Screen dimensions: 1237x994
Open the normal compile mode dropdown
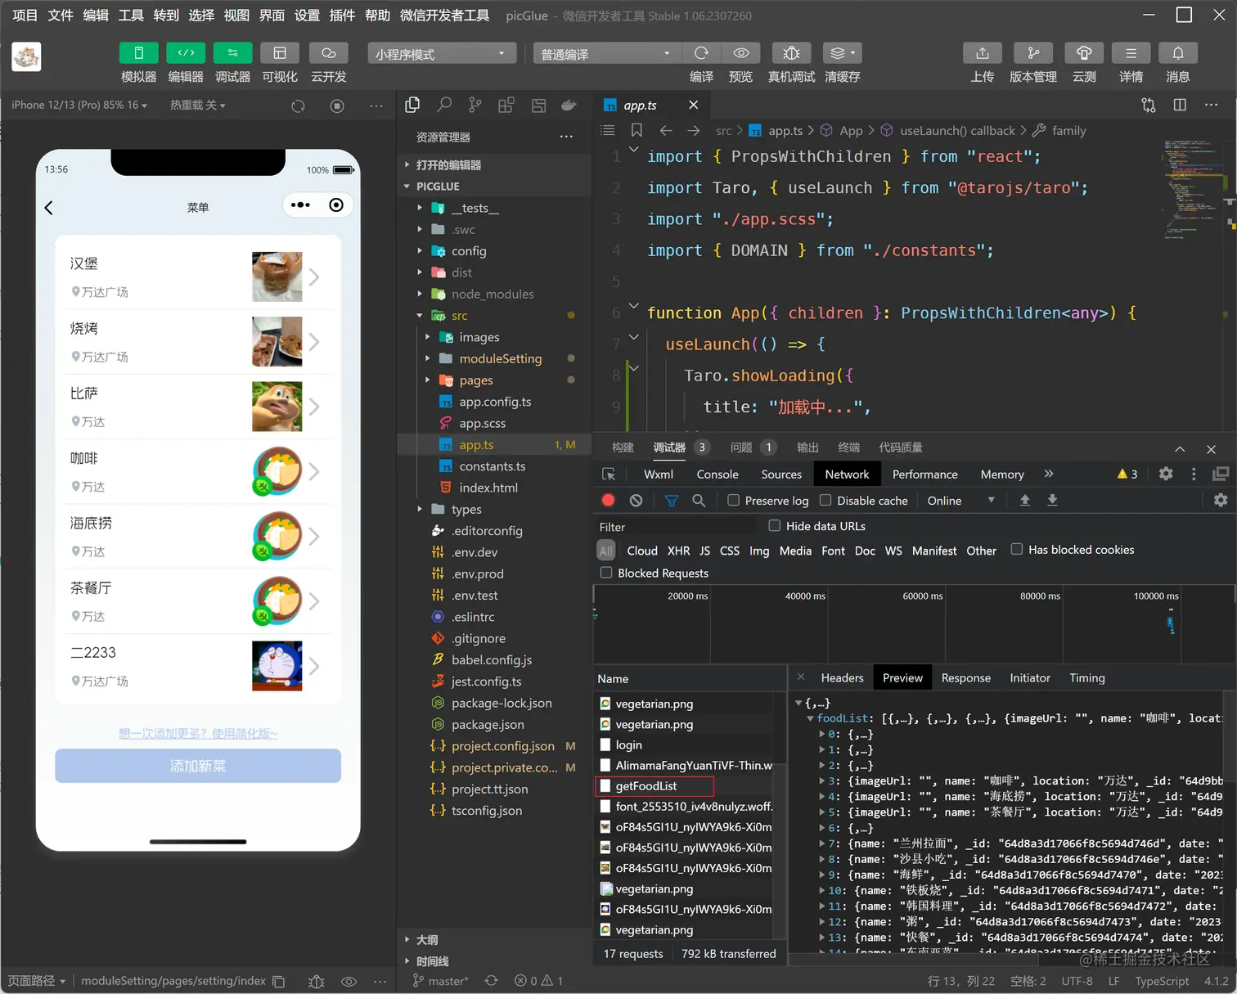tap(607, 54)
